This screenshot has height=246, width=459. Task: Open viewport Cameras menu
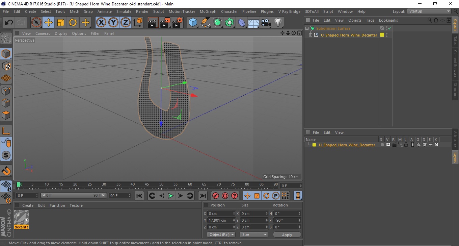[x=43, y=33]
